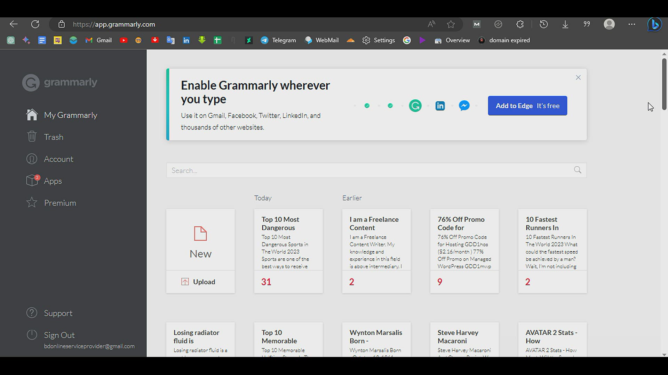
Task: Open Bing Chat in the browser corner
Action: click(x=655, y=24)
